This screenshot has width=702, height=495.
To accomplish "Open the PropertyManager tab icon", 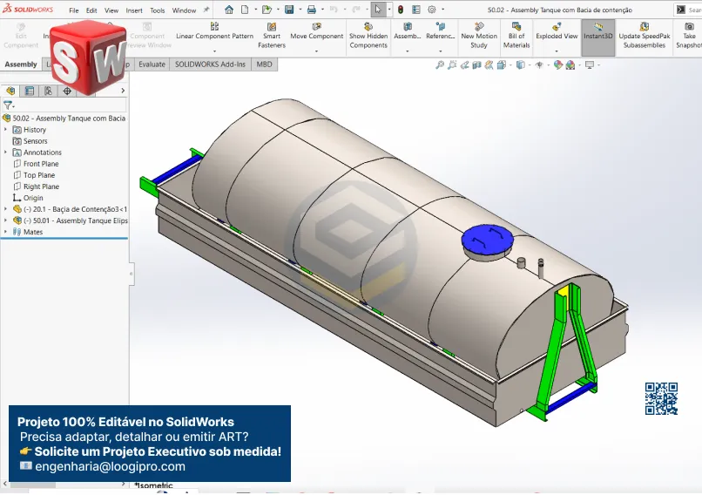I will point(29,91).
